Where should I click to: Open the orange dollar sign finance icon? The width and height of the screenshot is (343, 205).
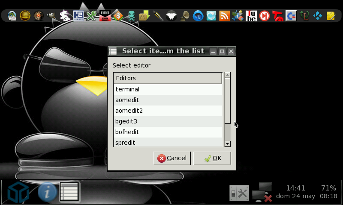click(118, 16)
